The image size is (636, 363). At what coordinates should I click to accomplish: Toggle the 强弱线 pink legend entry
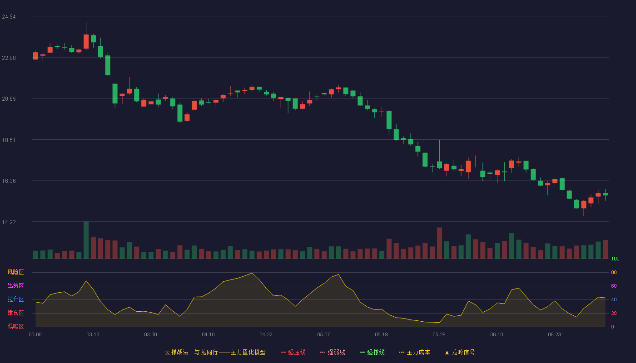click(x=333, y=352)
